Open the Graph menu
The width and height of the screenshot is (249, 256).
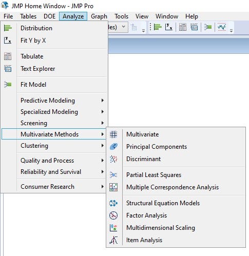99,16
